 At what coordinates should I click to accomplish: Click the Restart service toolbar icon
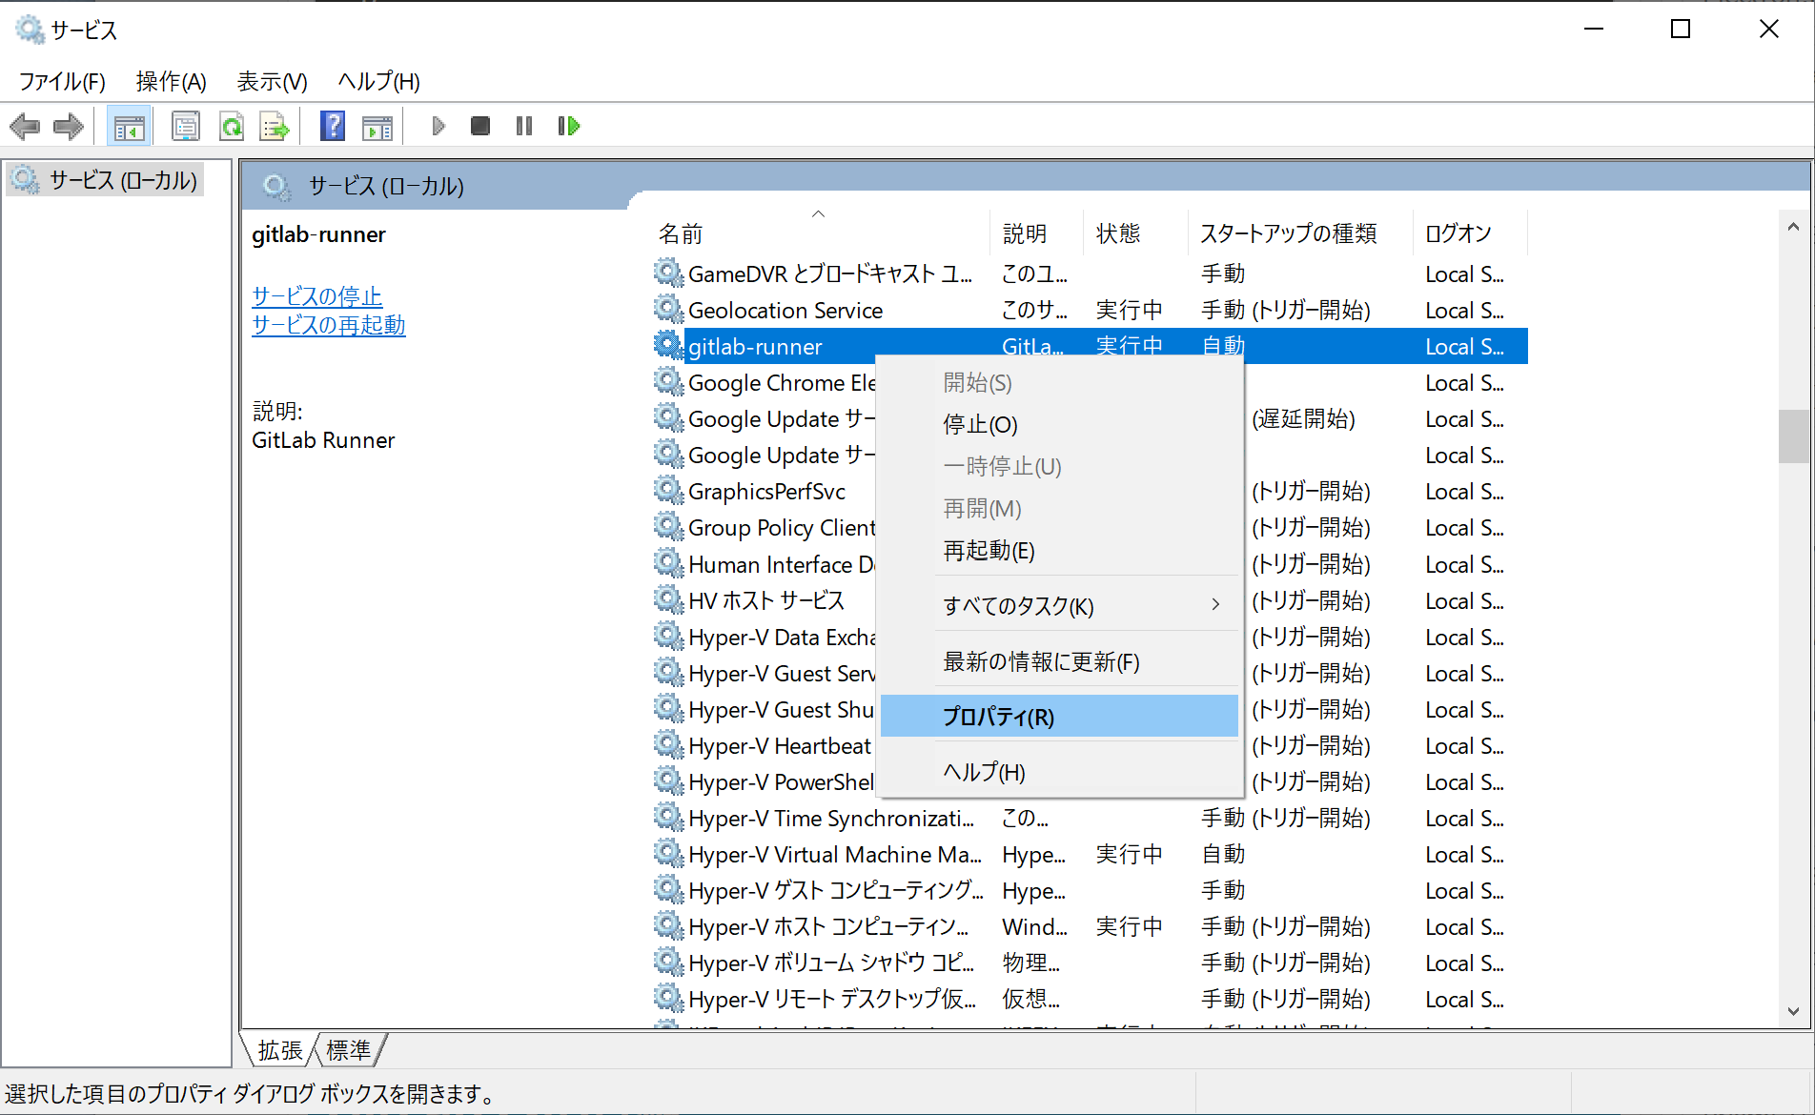click(568, 126)
